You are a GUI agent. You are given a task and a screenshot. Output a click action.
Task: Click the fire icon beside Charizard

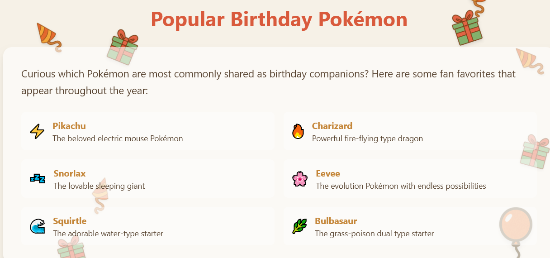click(x=298, y=132)
